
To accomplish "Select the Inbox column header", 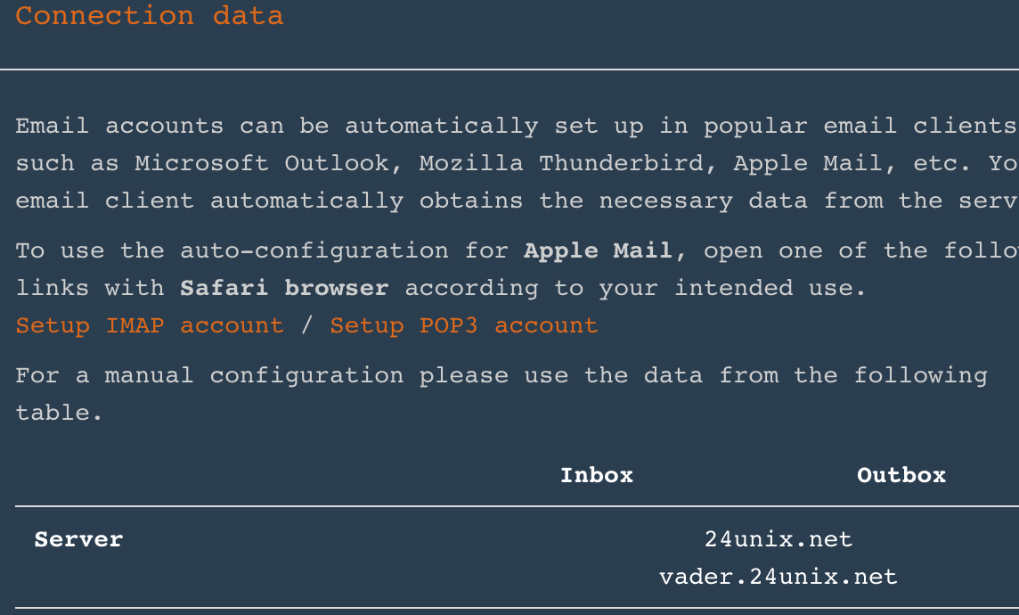I will tap(596, 475).
